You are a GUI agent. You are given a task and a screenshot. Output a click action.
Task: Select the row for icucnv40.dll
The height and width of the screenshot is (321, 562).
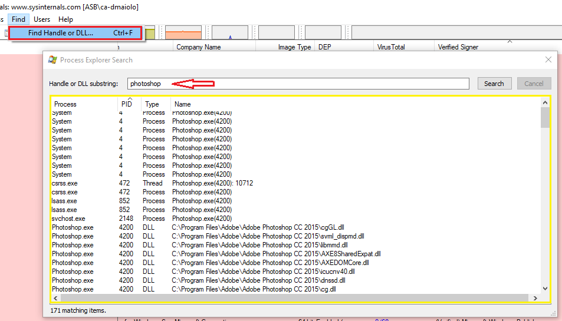[295, 272]
